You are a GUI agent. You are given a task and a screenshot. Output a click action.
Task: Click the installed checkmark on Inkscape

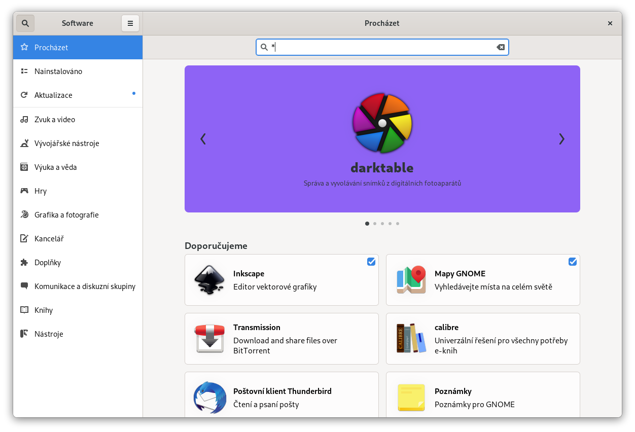tap(371, 262)
